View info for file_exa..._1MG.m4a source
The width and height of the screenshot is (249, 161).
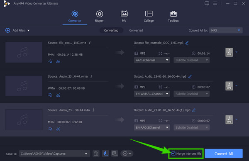click(x=90, y=43)
